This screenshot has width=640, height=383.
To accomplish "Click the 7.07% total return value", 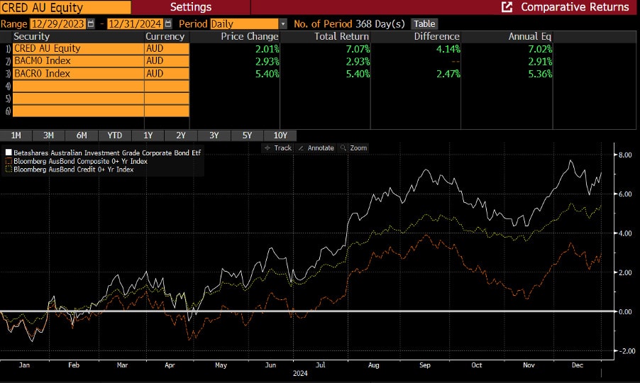I will coord(358,49).
